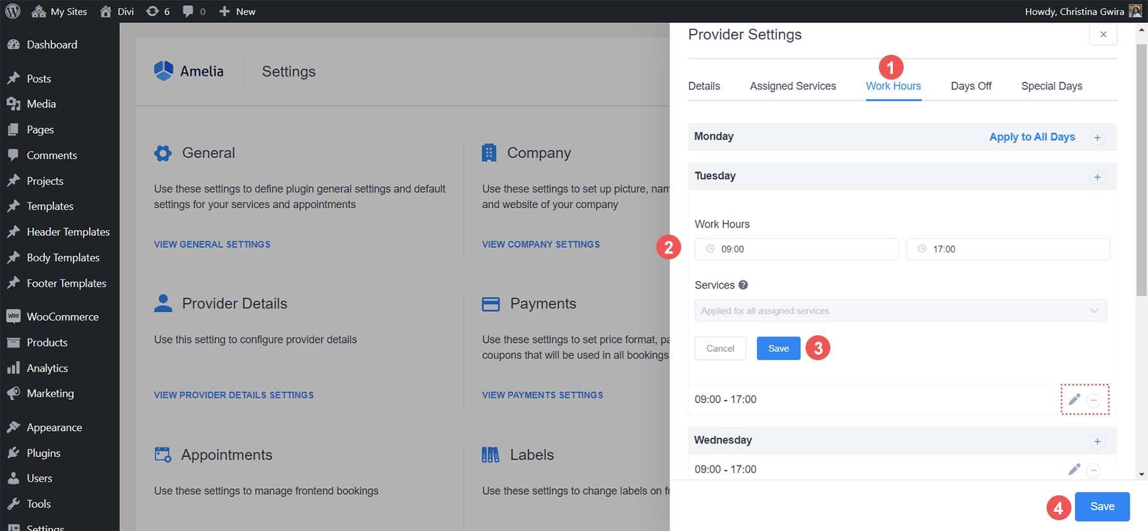Switch to the Days Off tab

[x=971, y=86]
